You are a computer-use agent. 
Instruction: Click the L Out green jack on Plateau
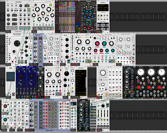[93, 4]
